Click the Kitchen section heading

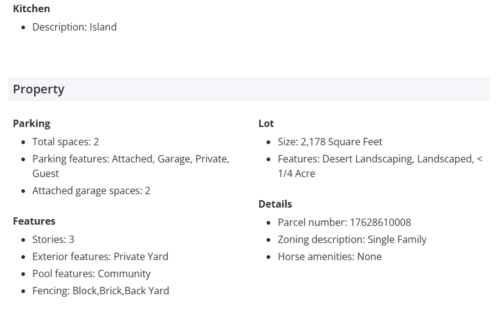(31, 9)
